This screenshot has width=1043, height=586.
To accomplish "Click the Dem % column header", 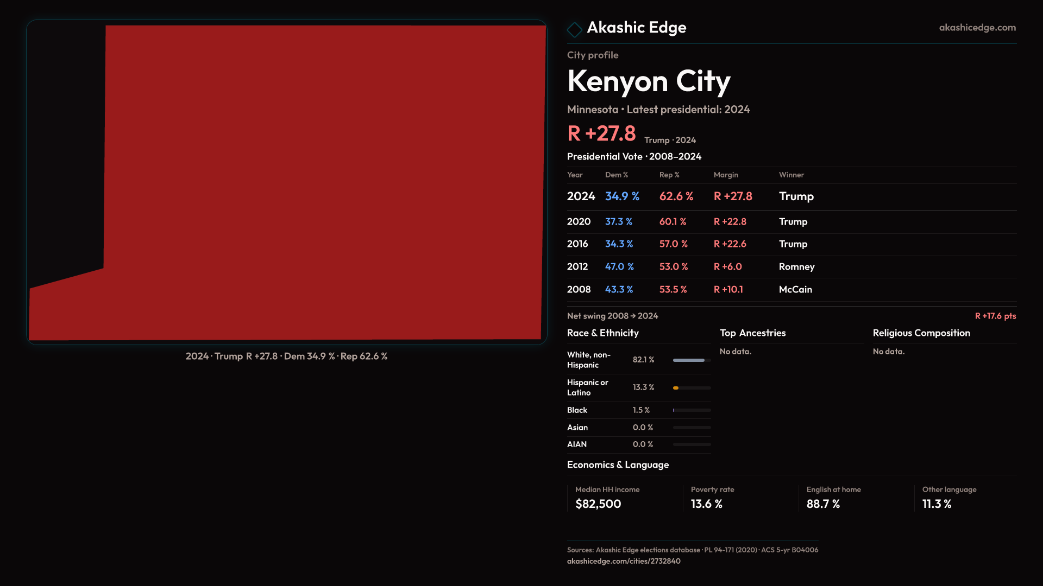I will pos(616,175).
